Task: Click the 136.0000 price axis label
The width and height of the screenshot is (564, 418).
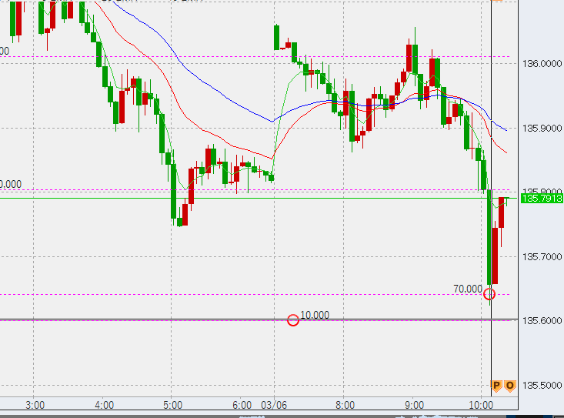Action: pos(542,64)
